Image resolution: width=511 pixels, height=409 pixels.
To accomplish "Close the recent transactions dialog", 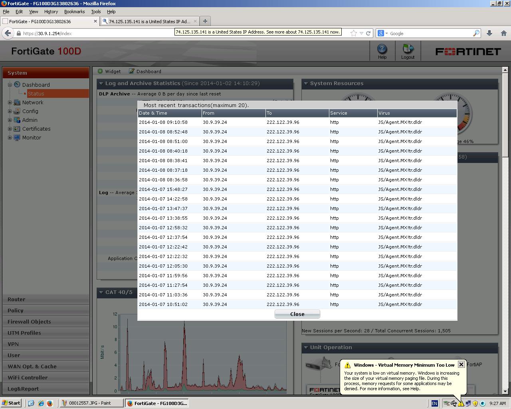I will click(x=297, y=314).
